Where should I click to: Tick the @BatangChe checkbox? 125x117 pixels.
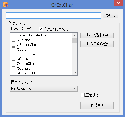(14, 44)
